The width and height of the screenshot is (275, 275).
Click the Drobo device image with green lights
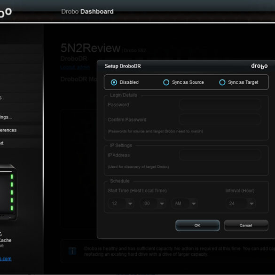click(8, 192)
